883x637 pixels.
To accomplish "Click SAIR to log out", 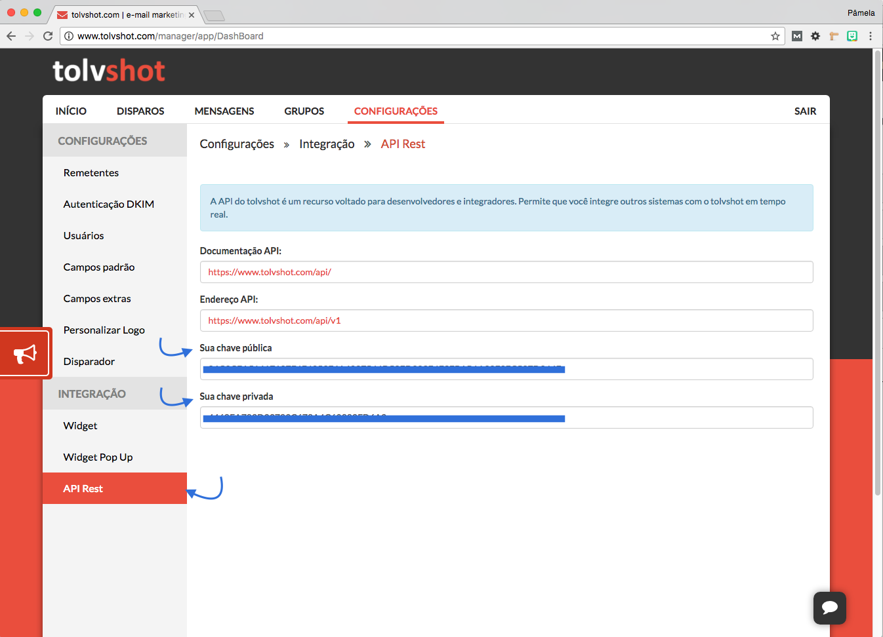I will tap(805, 111).
